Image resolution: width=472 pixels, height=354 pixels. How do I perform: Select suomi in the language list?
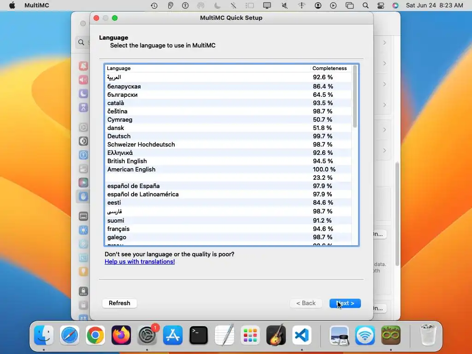pos(228,220)
